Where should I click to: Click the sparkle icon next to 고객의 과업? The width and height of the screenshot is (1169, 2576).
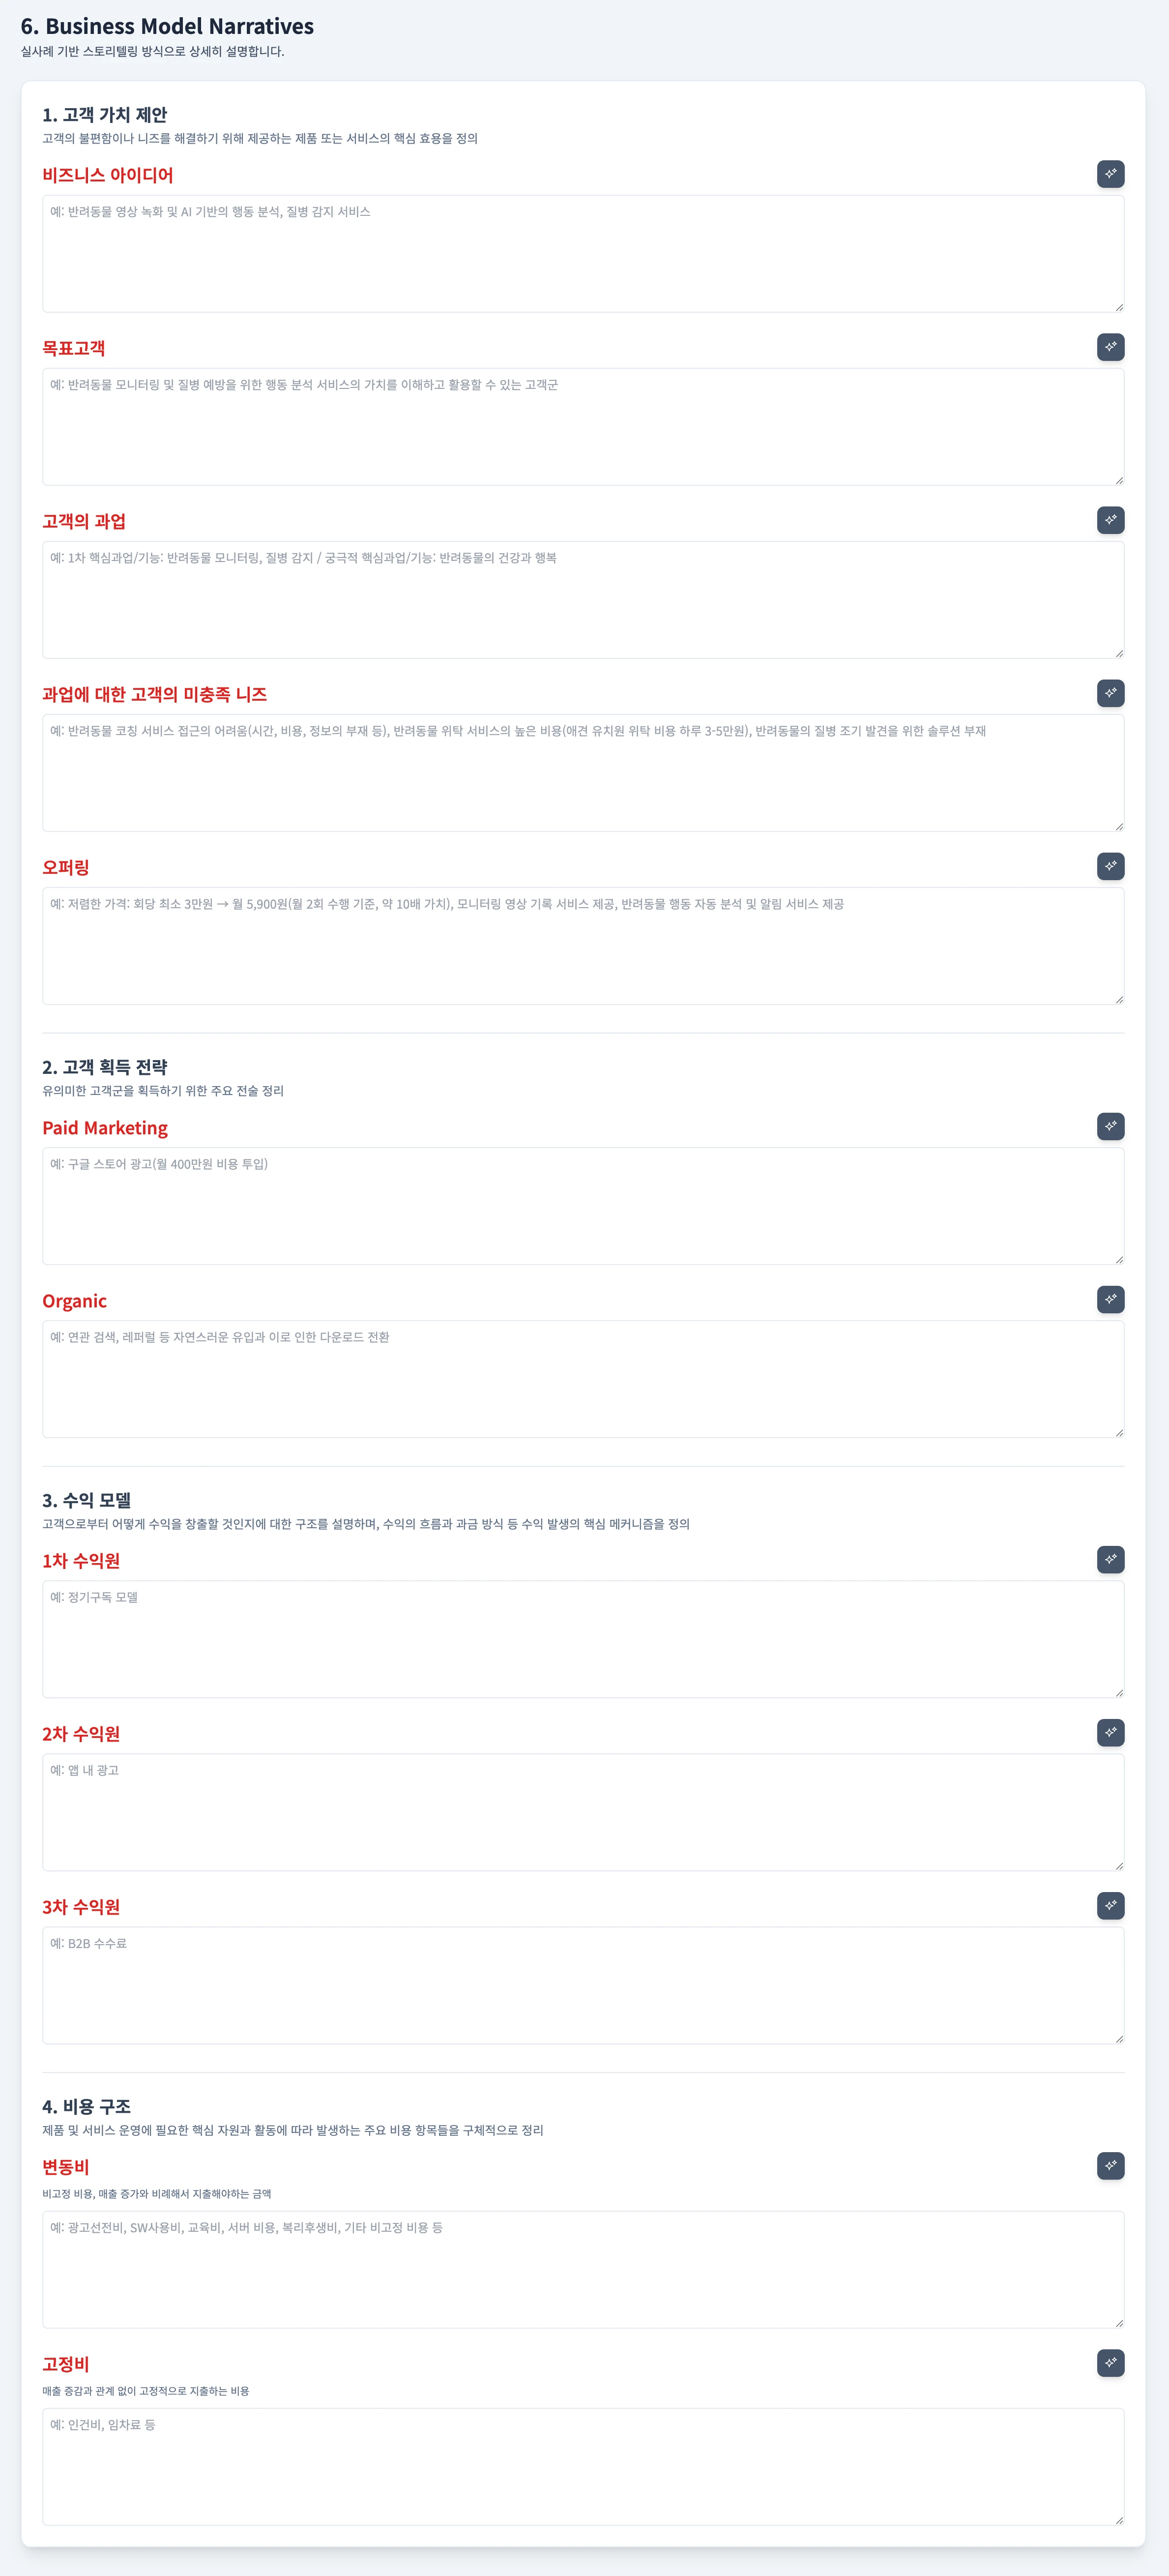1110,520
